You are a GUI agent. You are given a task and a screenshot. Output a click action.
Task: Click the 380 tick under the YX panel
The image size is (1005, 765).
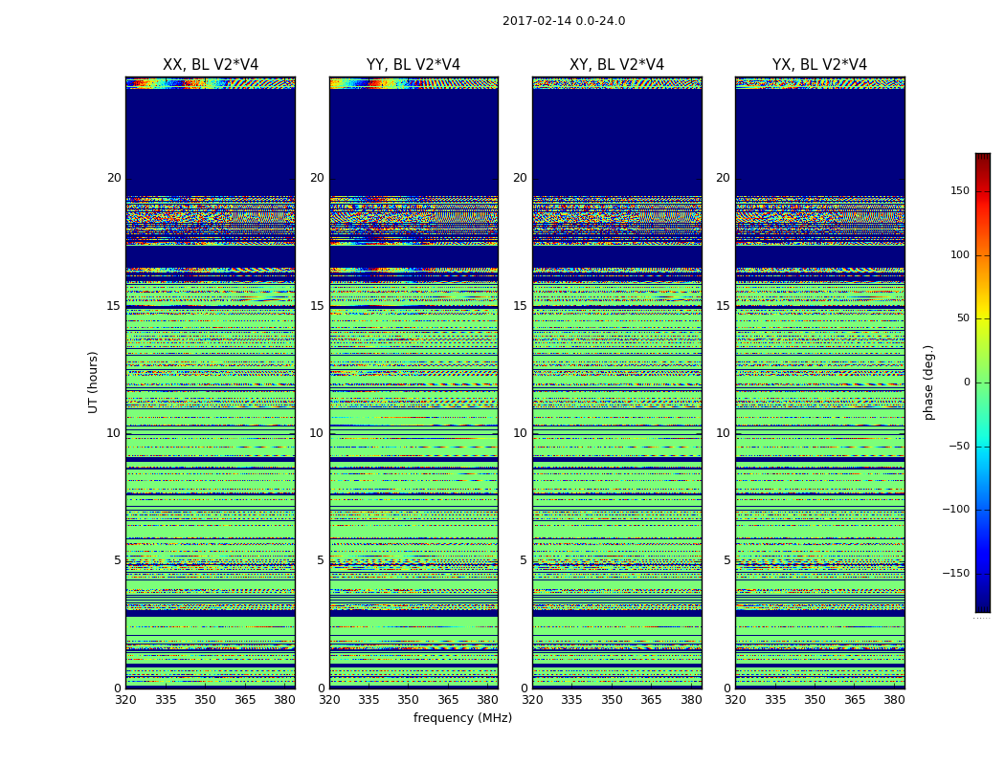[x=894, y=700]
